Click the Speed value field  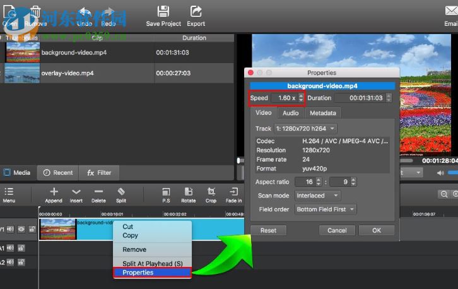click(285, 98)
